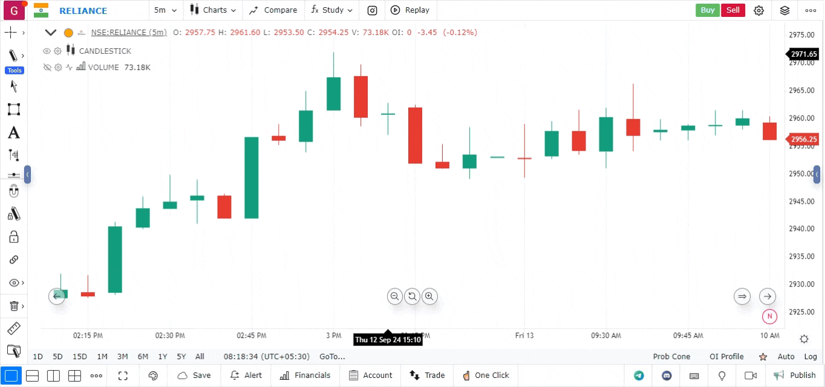Enter fullscreen chart mode
This screenshot has width=825, height=387.
(123, 376)
